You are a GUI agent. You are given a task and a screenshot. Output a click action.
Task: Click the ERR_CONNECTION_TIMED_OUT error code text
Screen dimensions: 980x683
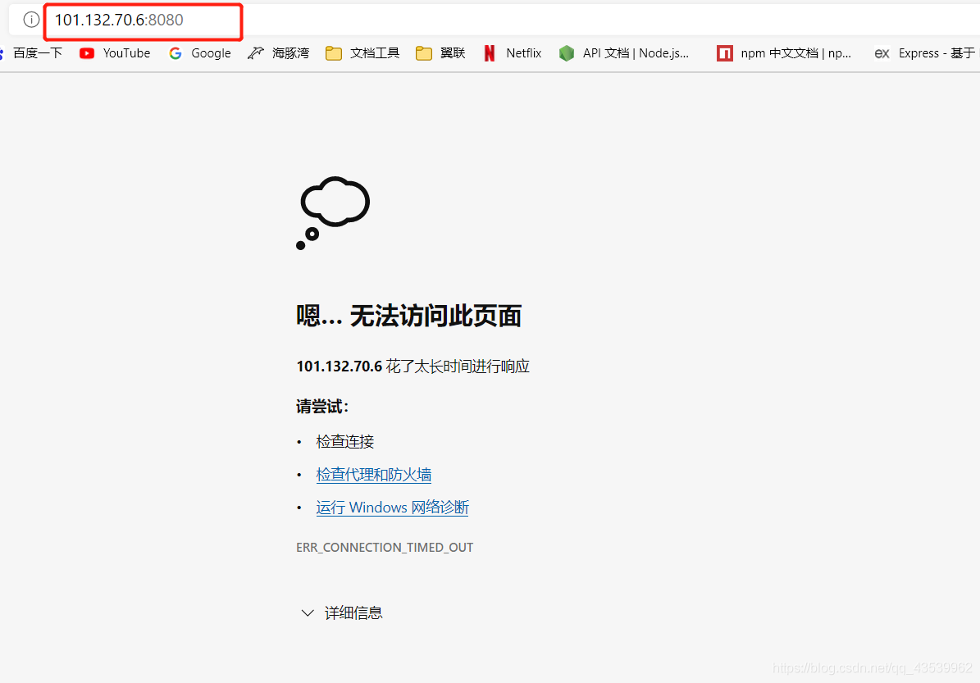[385, 548]
